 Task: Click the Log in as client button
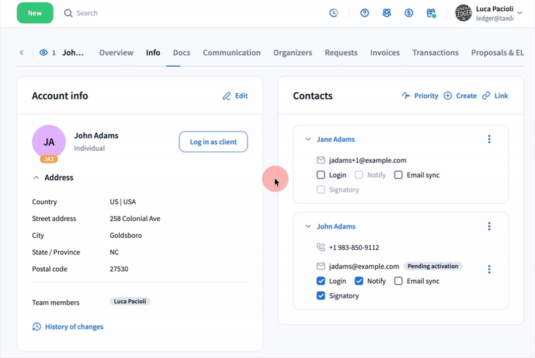click(x=213, y=142)
